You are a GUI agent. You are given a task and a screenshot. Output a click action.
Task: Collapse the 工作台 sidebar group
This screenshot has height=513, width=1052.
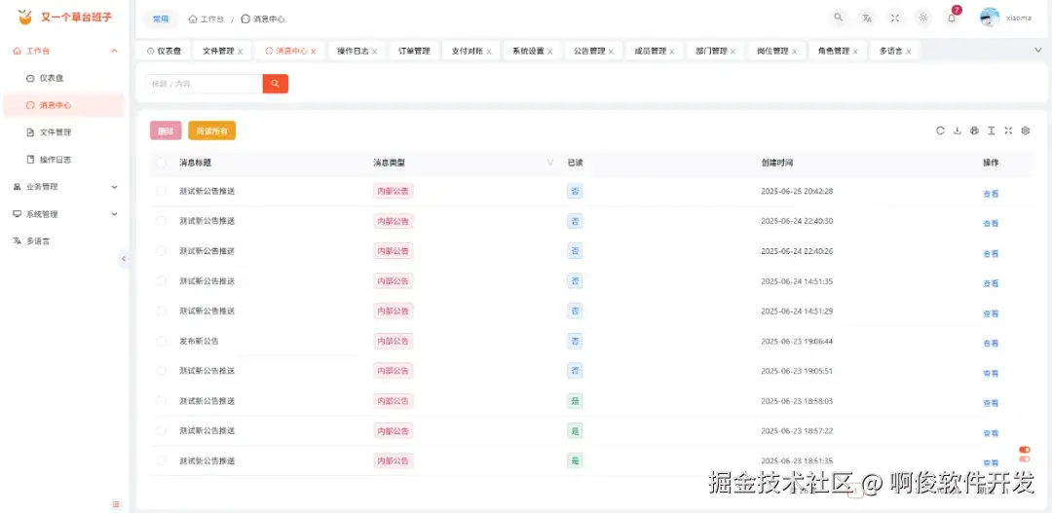[x=63, y=51]
